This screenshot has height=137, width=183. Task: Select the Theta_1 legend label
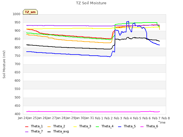37,126
